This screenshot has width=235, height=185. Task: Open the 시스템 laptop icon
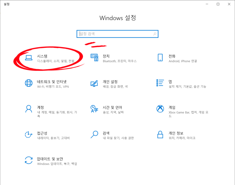pos(29,58)
